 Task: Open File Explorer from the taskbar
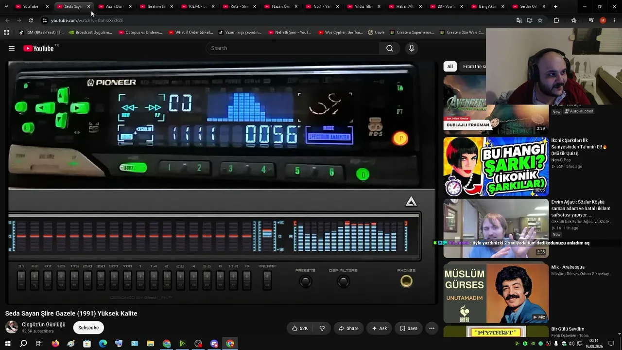151,344
